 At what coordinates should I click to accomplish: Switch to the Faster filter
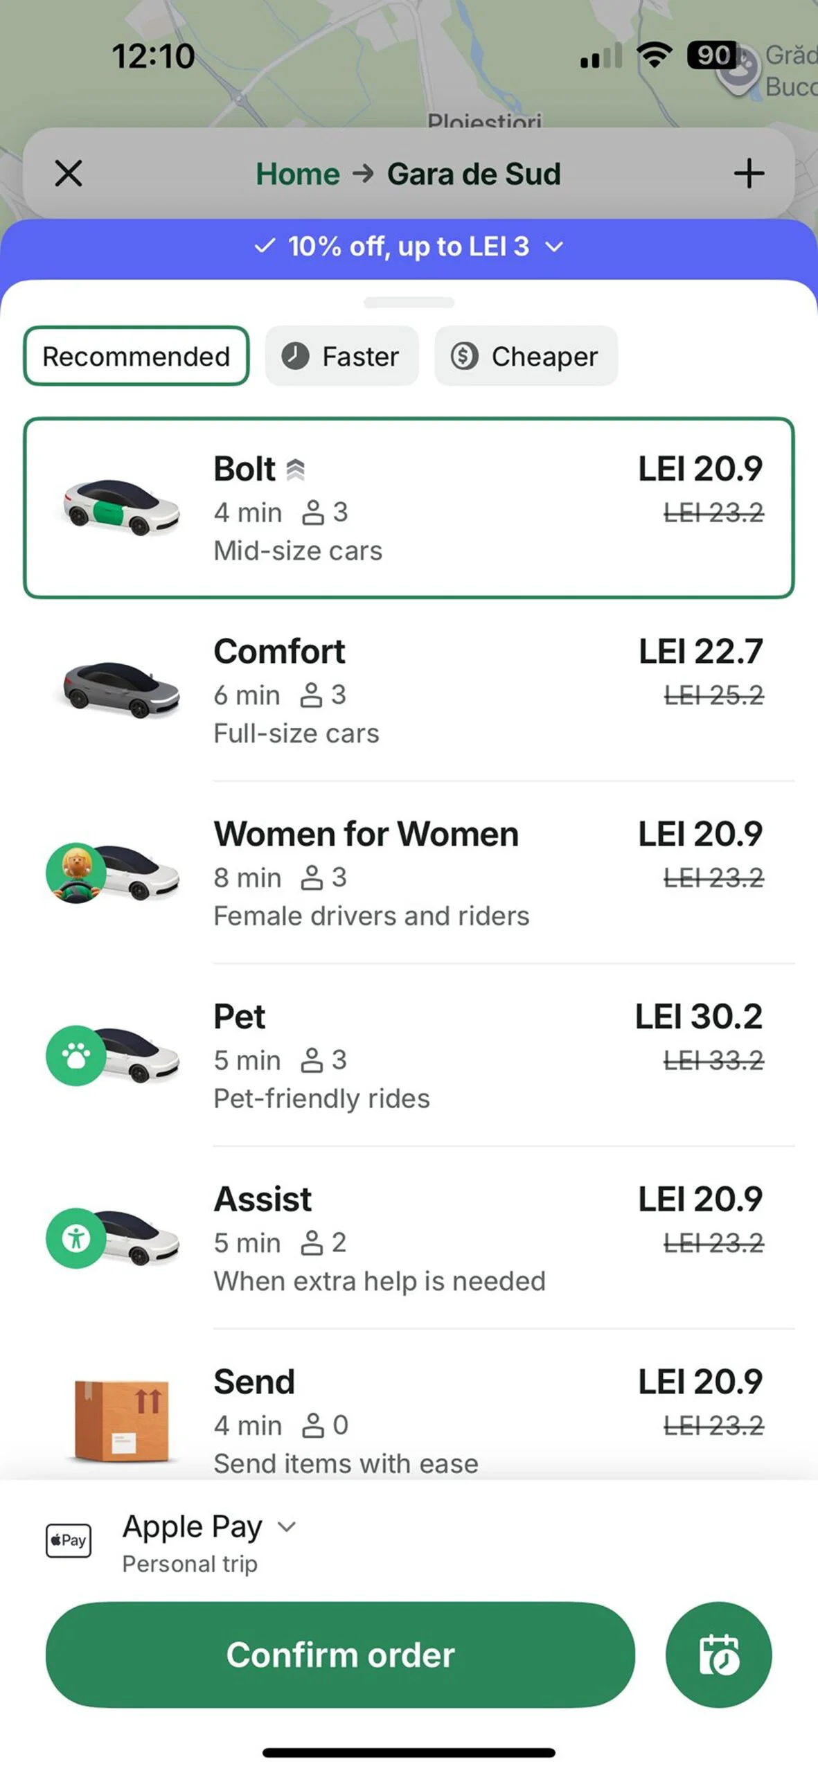[x=341, y=356]
